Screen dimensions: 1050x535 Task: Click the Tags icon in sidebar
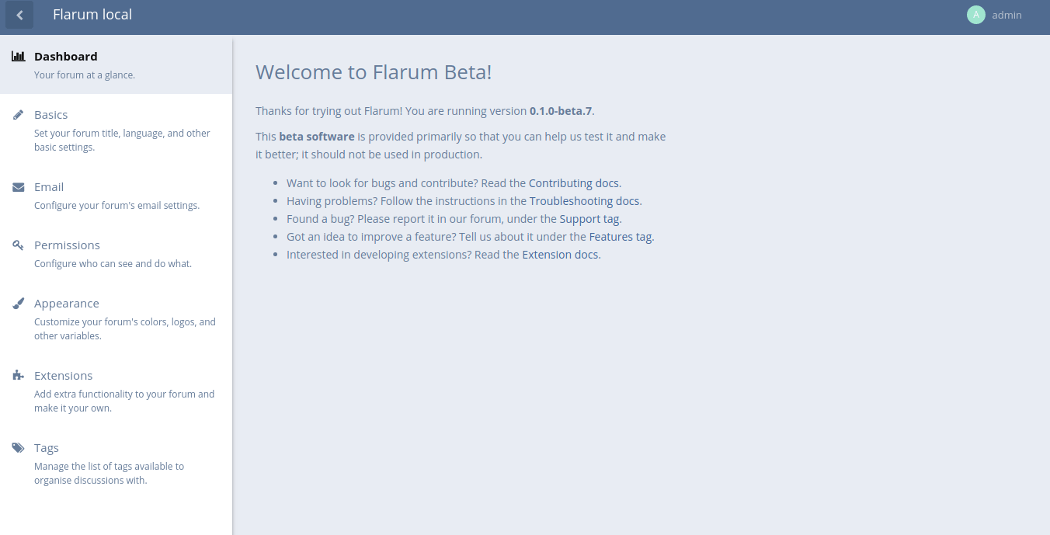pos(19,448)
